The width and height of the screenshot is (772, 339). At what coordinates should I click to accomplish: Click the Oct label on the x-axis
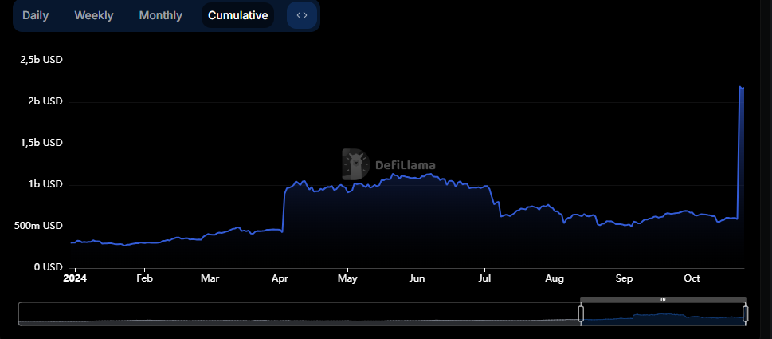click(692, 278)
